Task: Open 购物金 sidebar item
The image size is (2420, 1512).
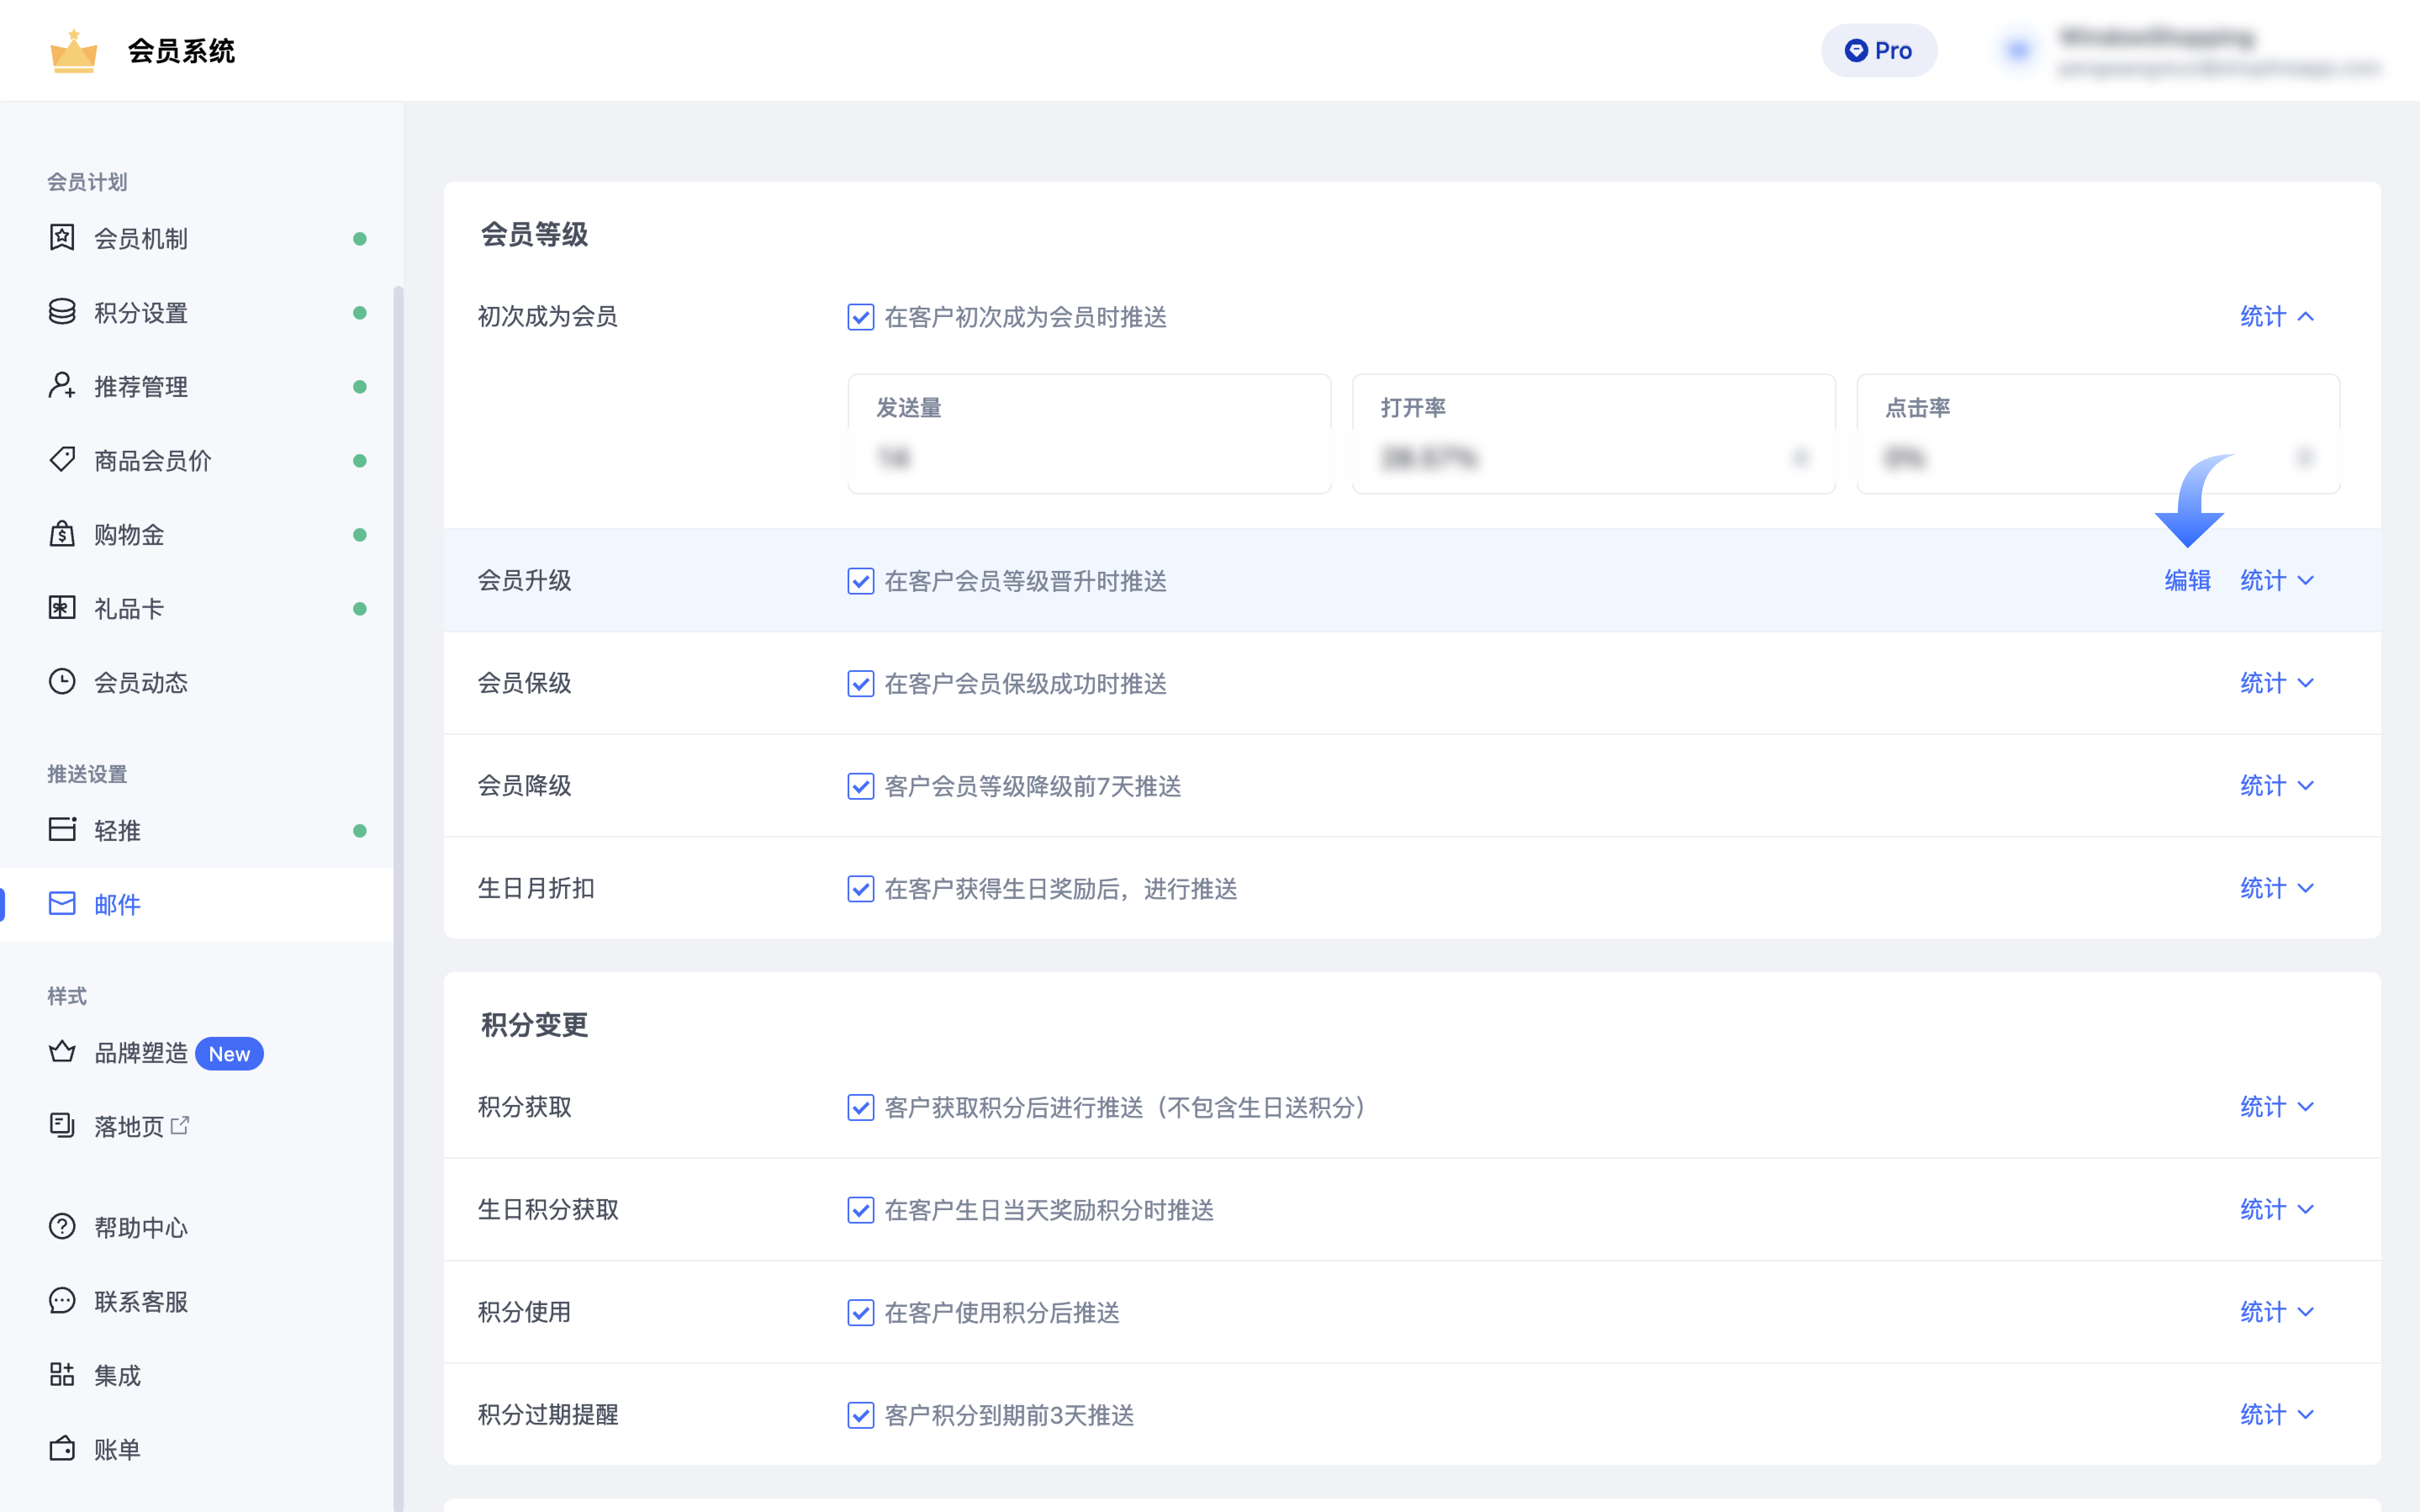Action: coord(197,534)
